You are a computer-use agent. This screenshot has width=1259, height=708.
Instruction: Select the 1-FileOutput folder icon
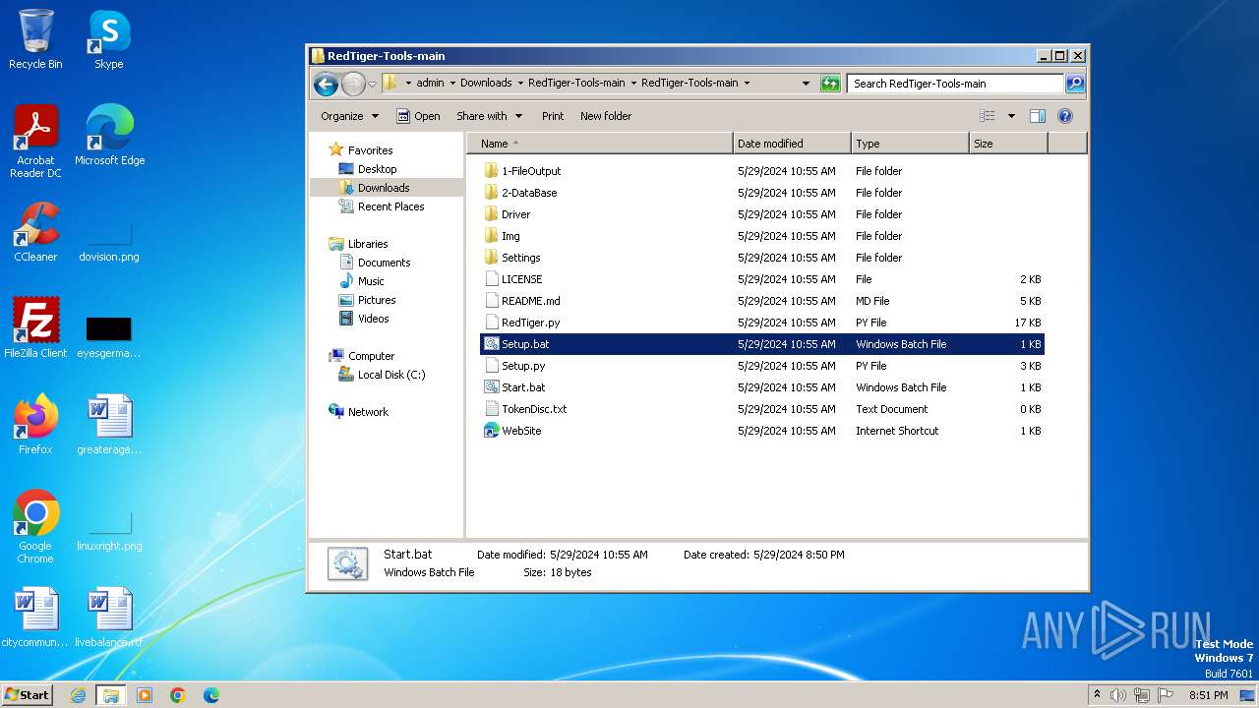coord(492,171)
